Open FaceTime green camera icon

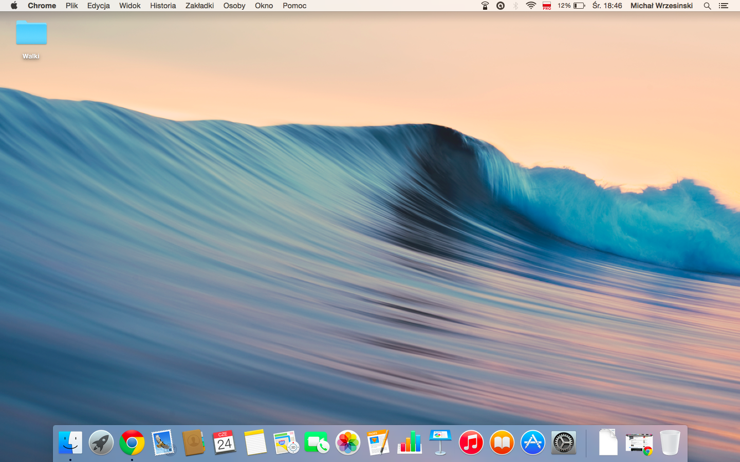pos(317,442)
